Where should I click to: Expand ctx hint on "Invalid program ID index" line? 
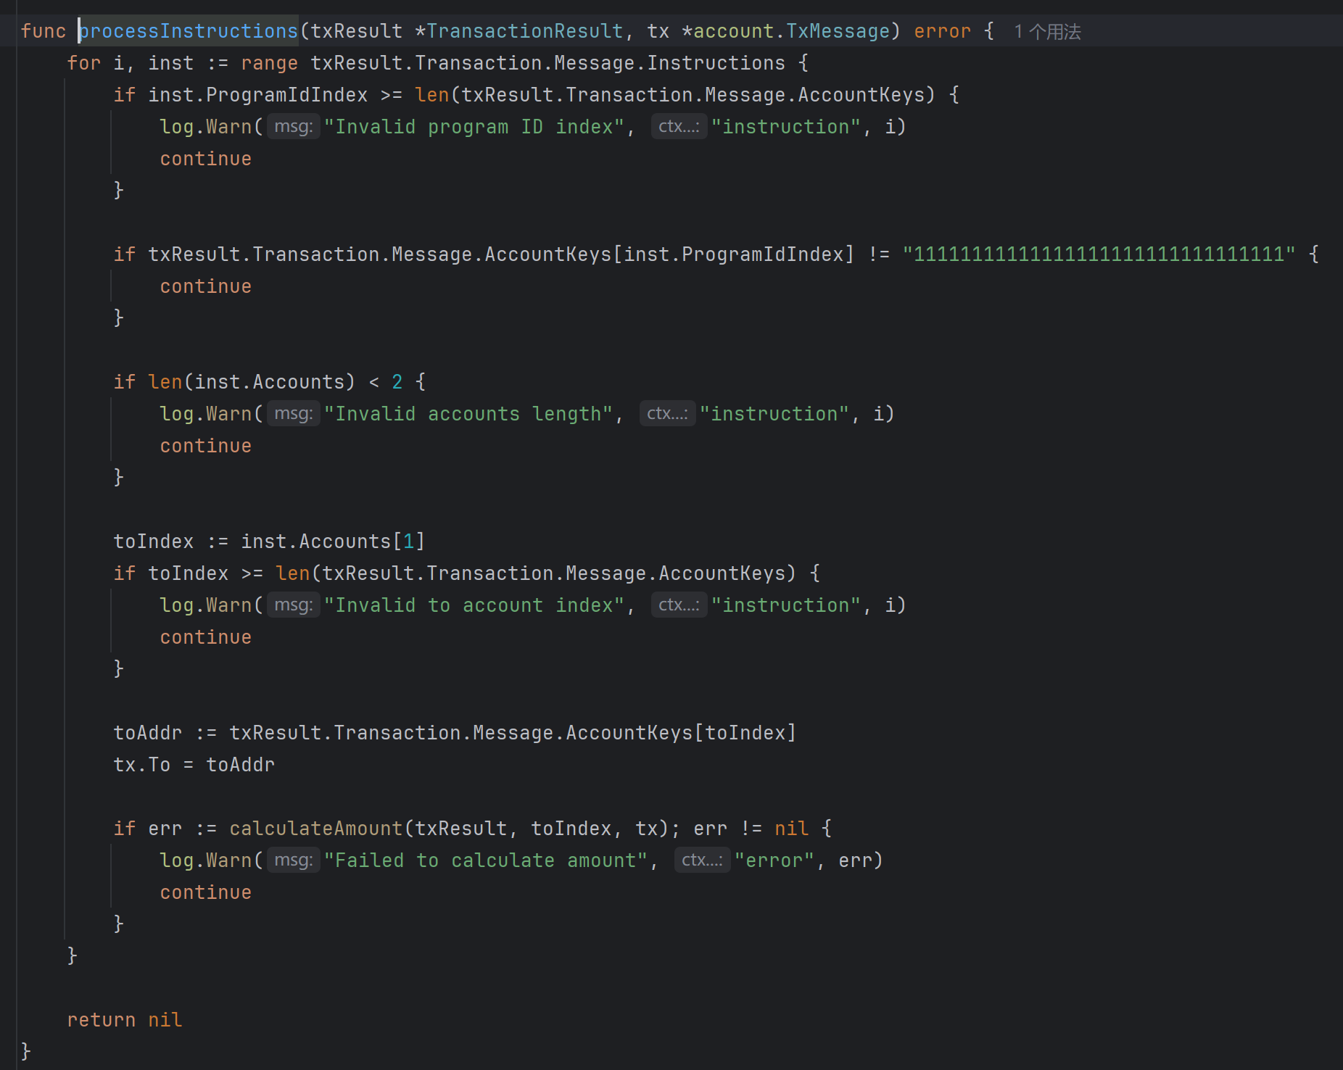pos(678,127)
